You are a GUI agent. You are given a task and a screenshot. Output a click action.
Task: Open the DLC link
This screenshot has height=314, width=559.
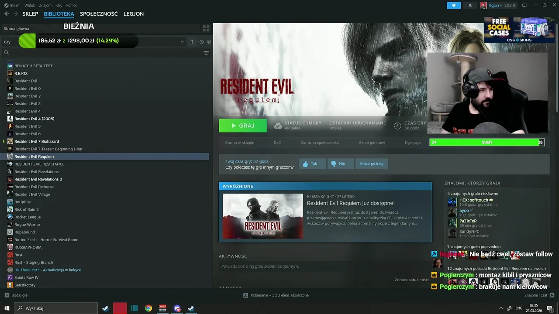coord(277,143)
